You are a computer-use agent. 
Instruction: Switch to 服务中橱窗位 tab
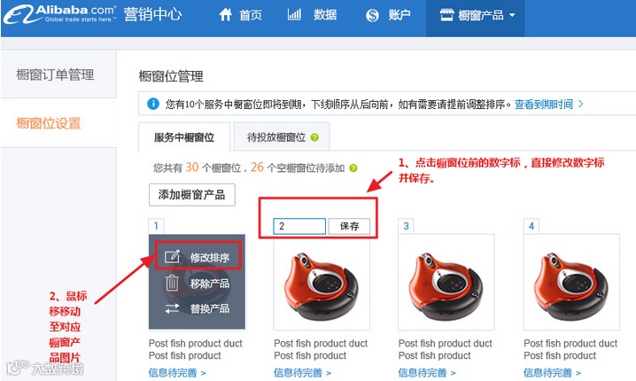(x=184, y=137)
